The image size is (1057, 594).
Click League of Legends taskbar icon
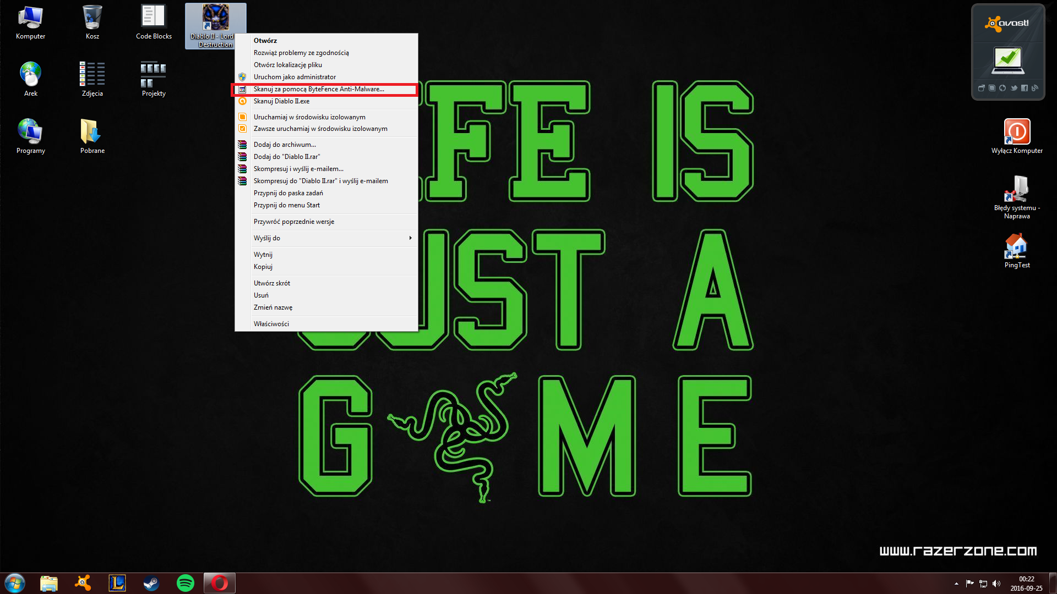coord(117,582)
